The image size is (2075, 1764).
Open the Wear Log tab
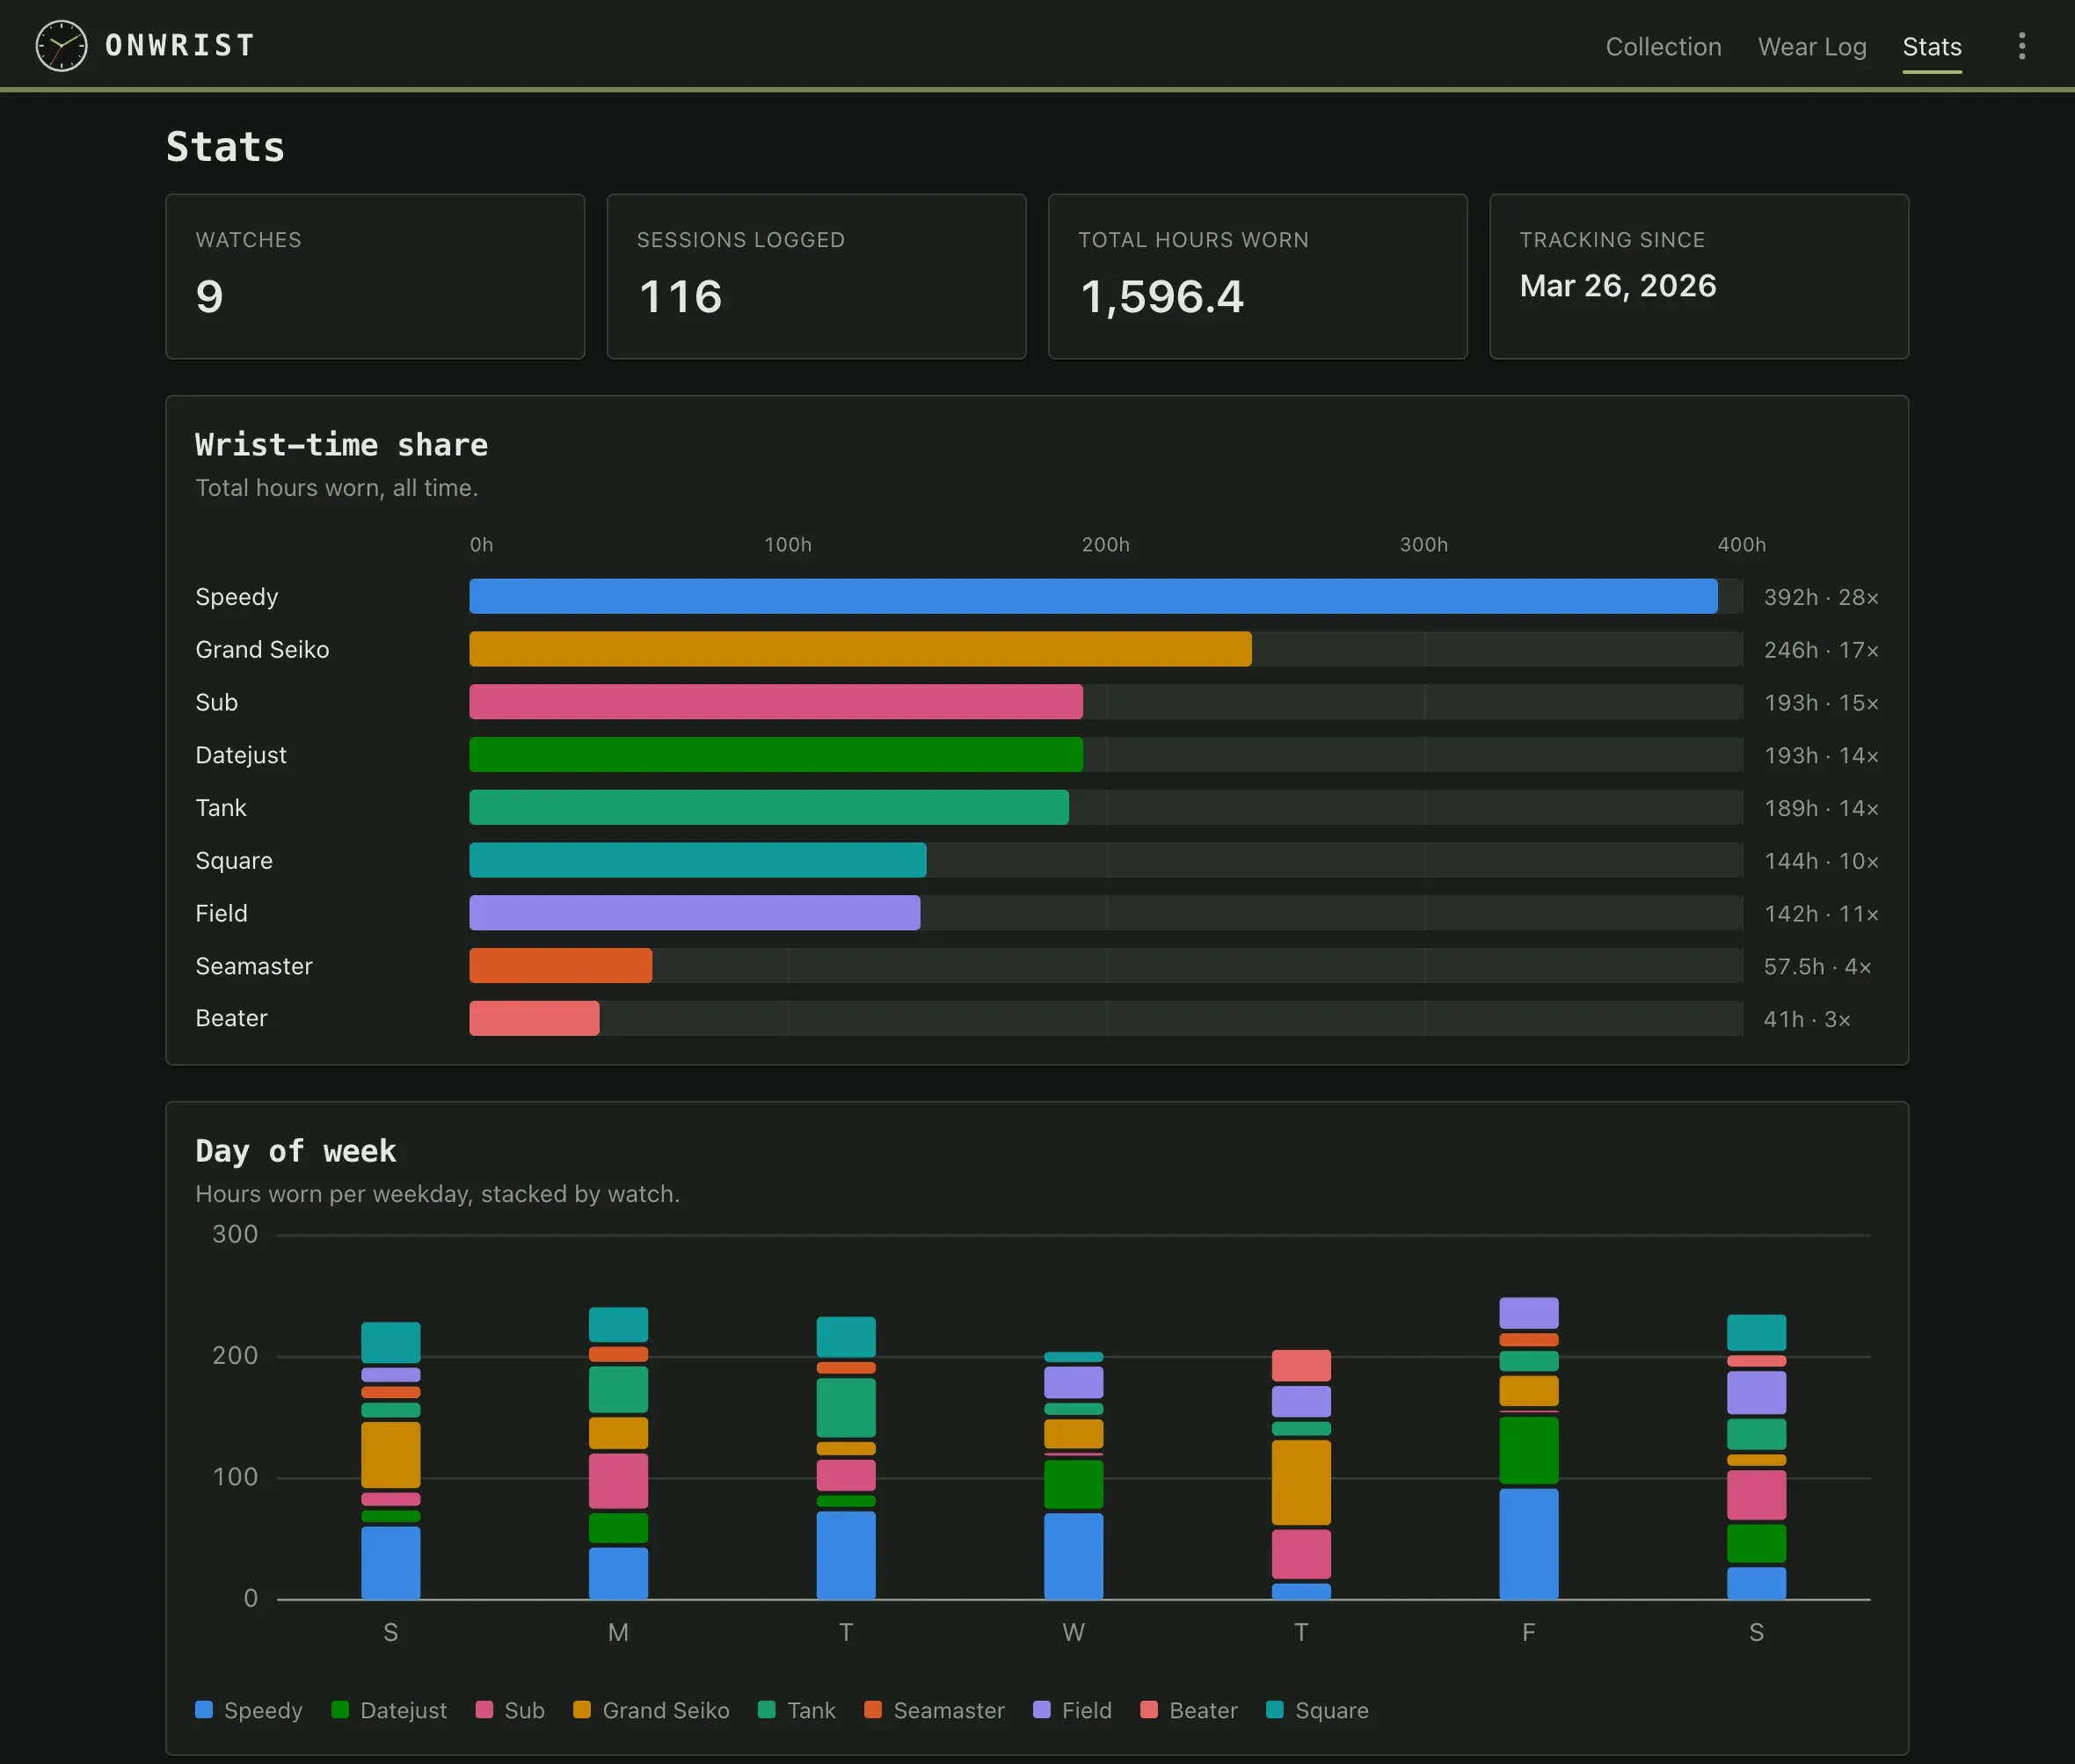[x=1811, y=47]
